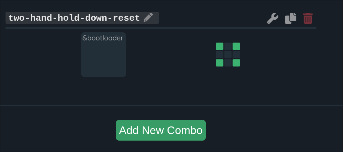Click the &bootloader binding label text

click(x=103, y=38)
